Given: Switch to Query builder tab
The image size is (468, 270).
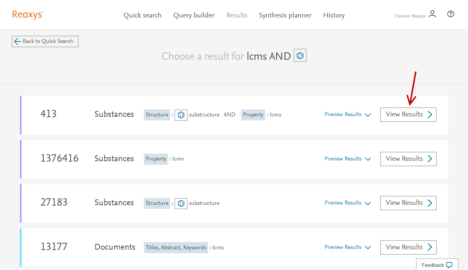Looking at the screenshot, I should (x=194, y=15).
